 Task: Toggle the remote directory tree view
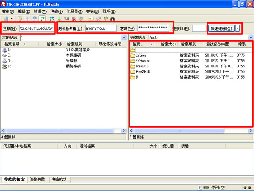(x=35, y=19)
